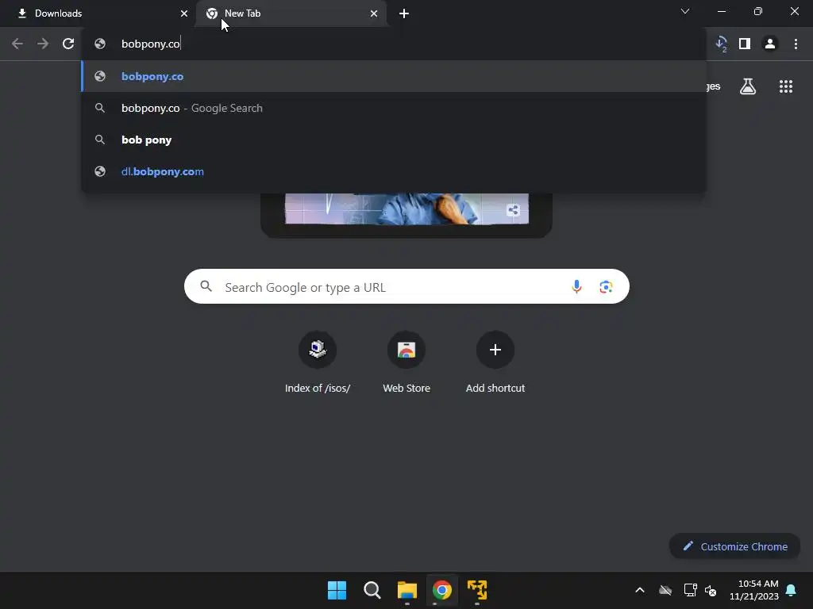Image resolution: width=813 pixels, height=609 pixels.
Task: Open the Chrome profile icon
Action: tap(770, 44)
